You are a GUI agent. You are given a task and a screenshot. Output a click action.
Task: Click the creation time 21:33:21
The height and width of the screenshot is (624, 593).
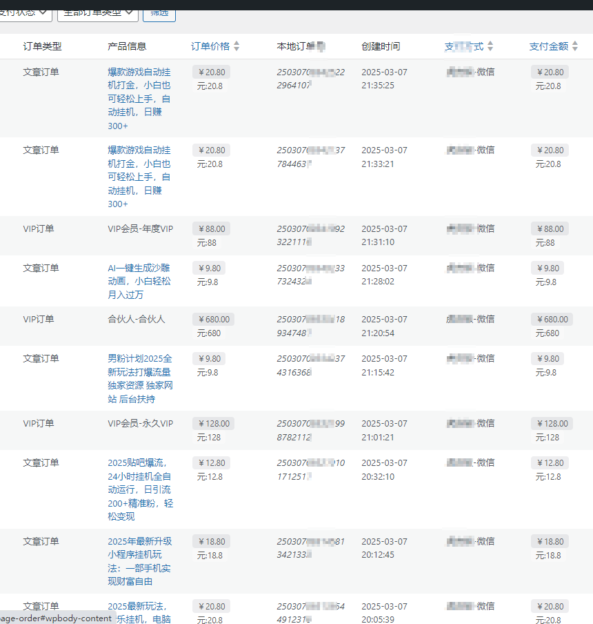(378, 164)
